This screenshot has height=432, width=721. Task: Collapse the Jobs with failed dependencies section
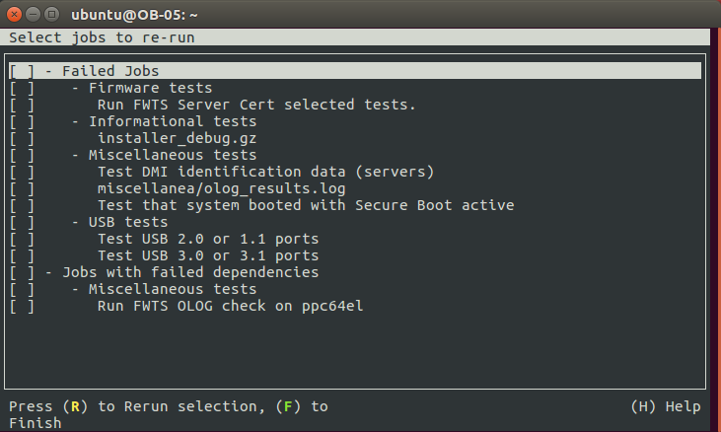[49, 272]
